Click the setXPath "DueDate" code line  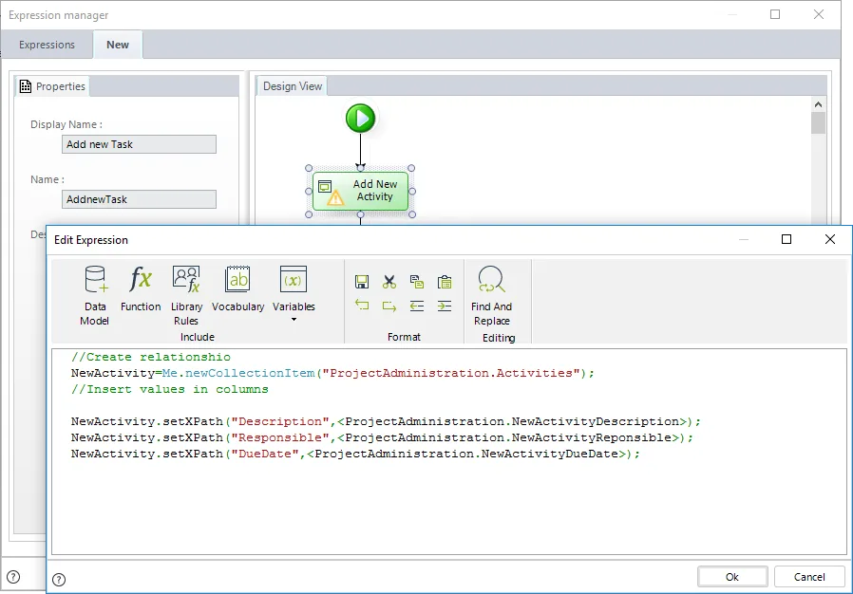coord(355,454)
